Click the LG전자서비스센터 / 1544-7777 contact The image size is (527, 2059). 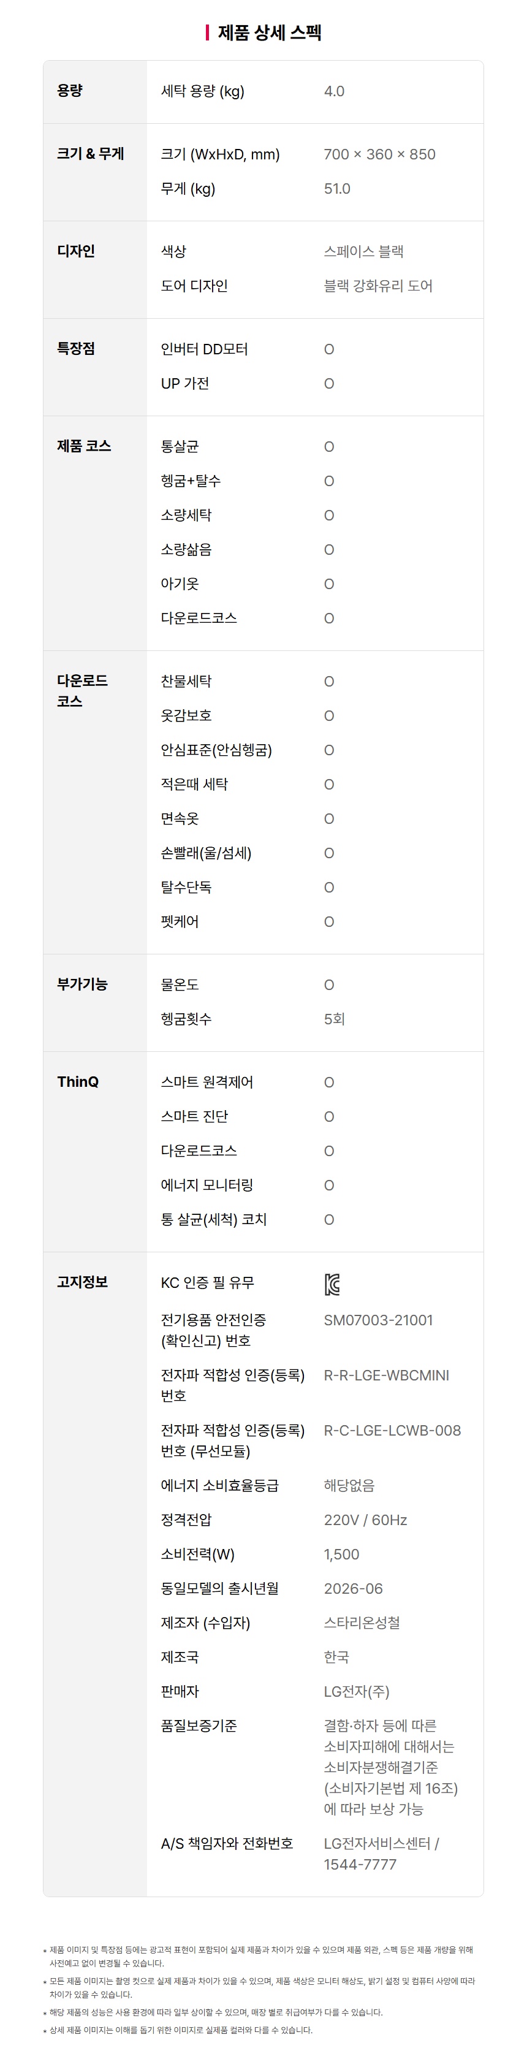point(381,1854)
